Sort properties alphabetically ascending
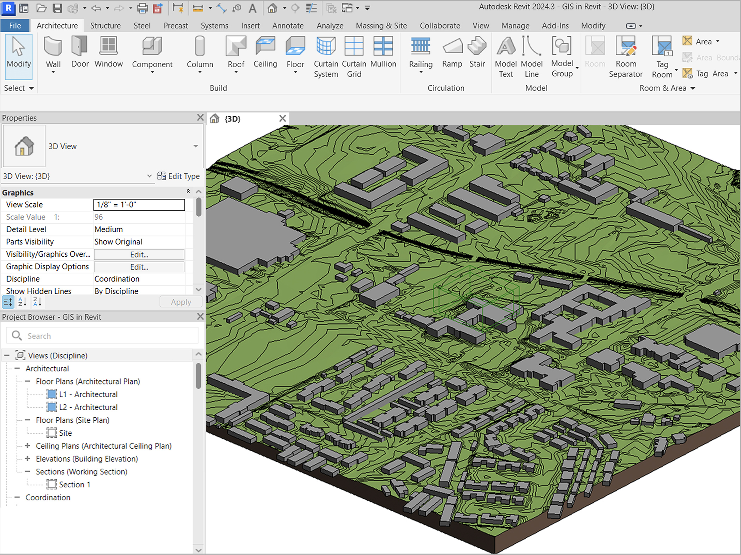The width and height of the screenshot is (741, 555). (x=22, y=302)
